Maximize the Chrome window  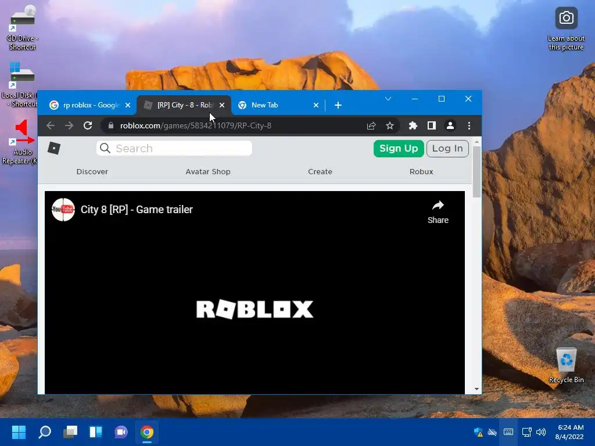coord(442,99)
